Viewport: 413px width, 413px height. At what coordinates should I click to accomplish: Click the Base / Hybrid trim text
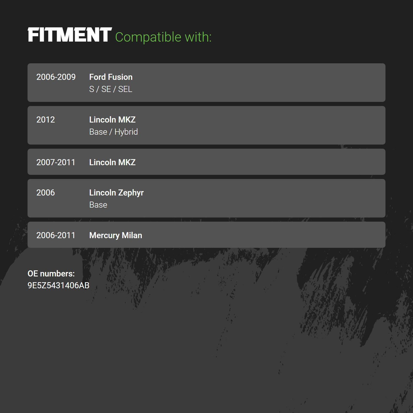[113, 132]
